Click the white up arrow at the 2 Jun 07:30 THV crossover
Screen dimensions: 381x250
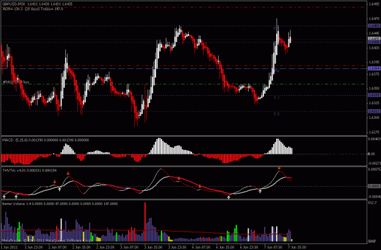click(x=59, y=189)
